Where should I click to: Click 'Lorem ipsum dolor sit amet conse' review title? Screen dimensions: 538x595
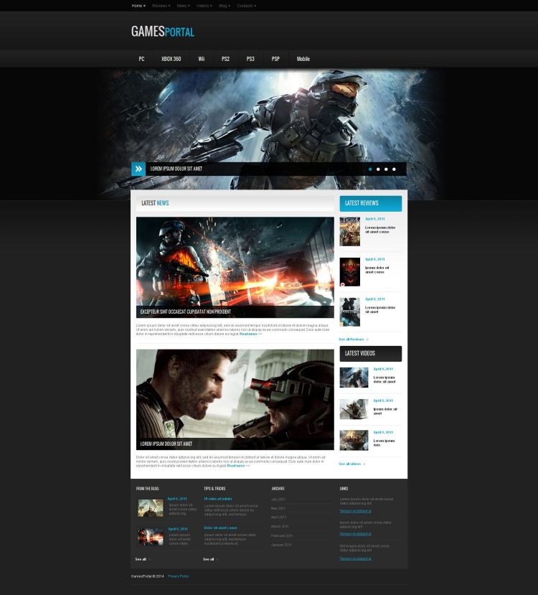point(380,230)
